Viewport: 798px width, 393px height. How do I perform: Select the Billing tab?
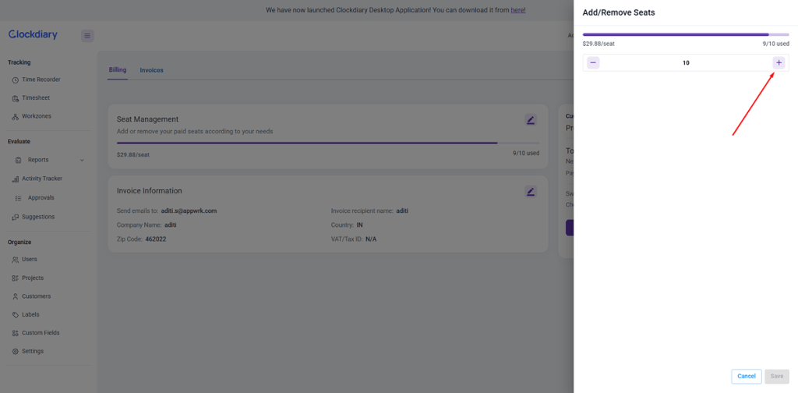(118, 70)
